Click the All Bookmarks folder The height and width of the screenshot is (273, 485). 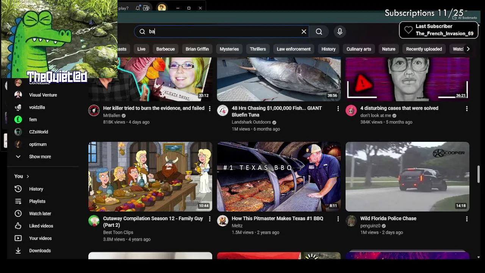point(465,18)
